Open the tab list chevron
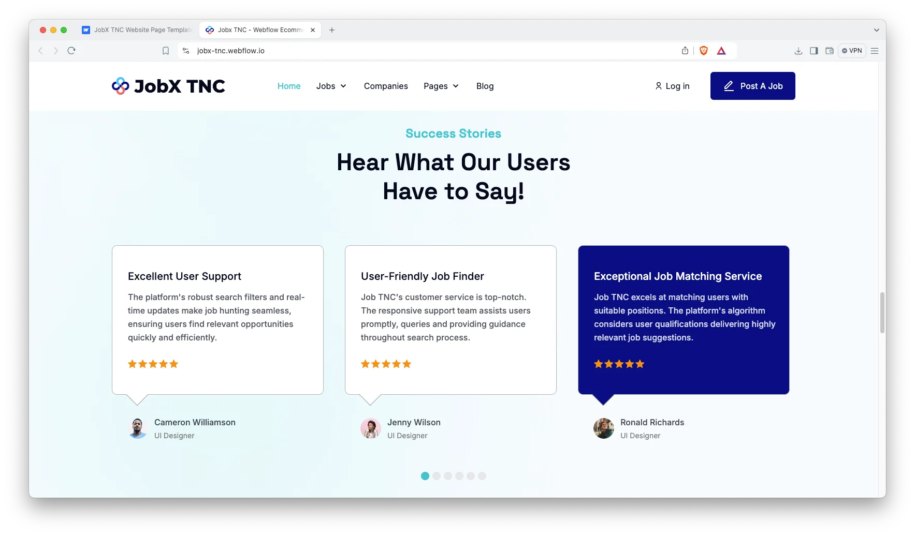Image resolution: width=915 pixels, height=536 pixels. point(876,30)
